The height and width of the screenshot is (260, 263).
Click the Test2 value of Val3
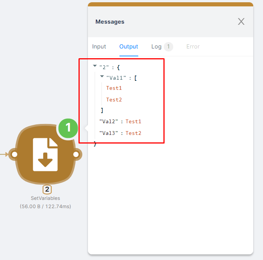[x=133, y=133]
